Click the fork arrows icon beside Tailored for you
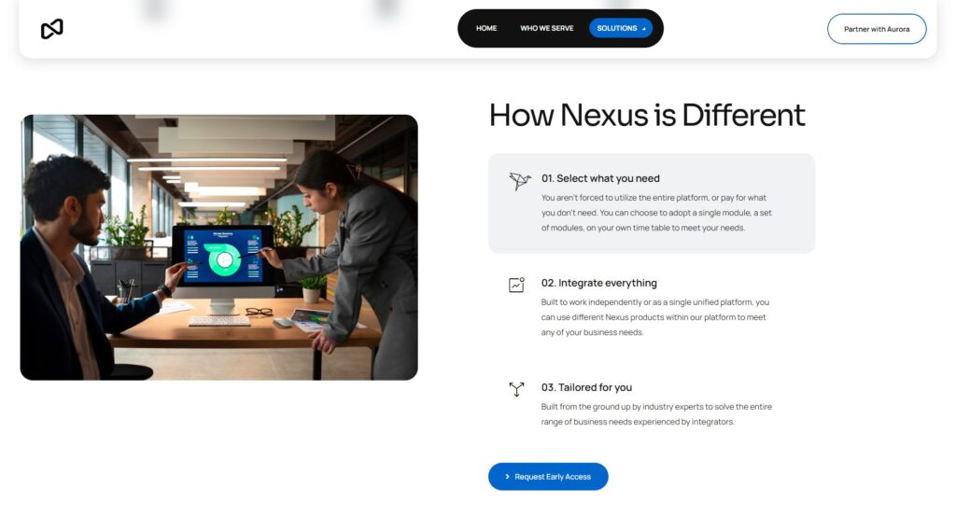Screen dimensions: 956x516 pos(516,389)
